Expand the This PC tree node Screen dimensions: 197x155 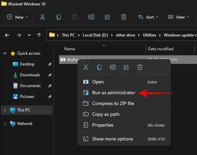click(5, 110)
